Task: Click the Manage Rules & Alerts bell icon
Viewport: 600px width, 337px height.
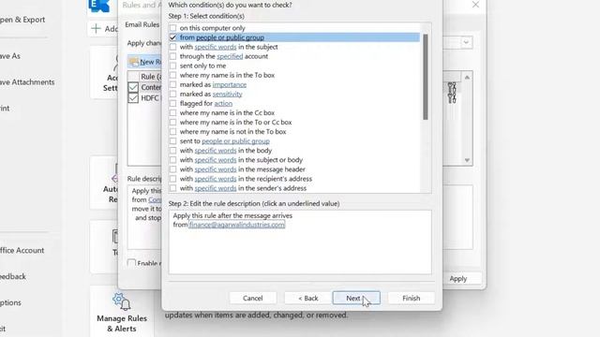Action: 122,301
